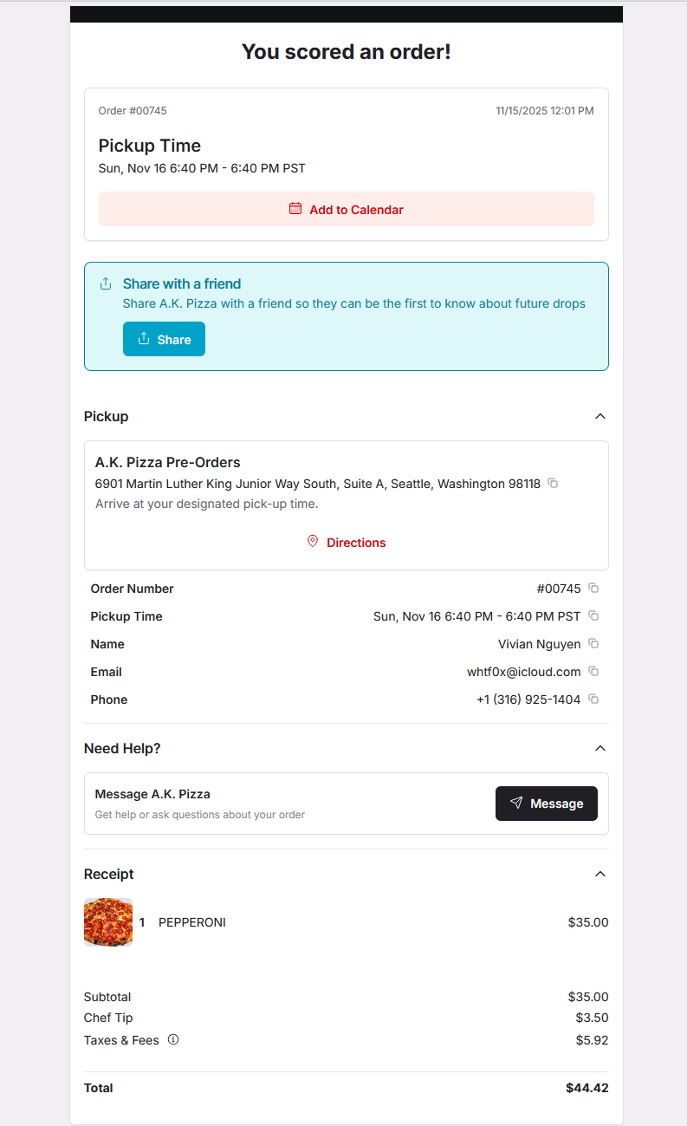Collapse the Receipt section
687x1126 pixels.
coord(600,874)
